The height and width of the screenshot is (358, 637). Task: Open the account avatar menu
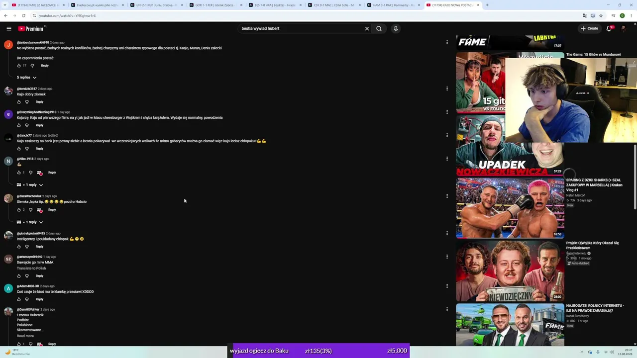coord(624,28)
